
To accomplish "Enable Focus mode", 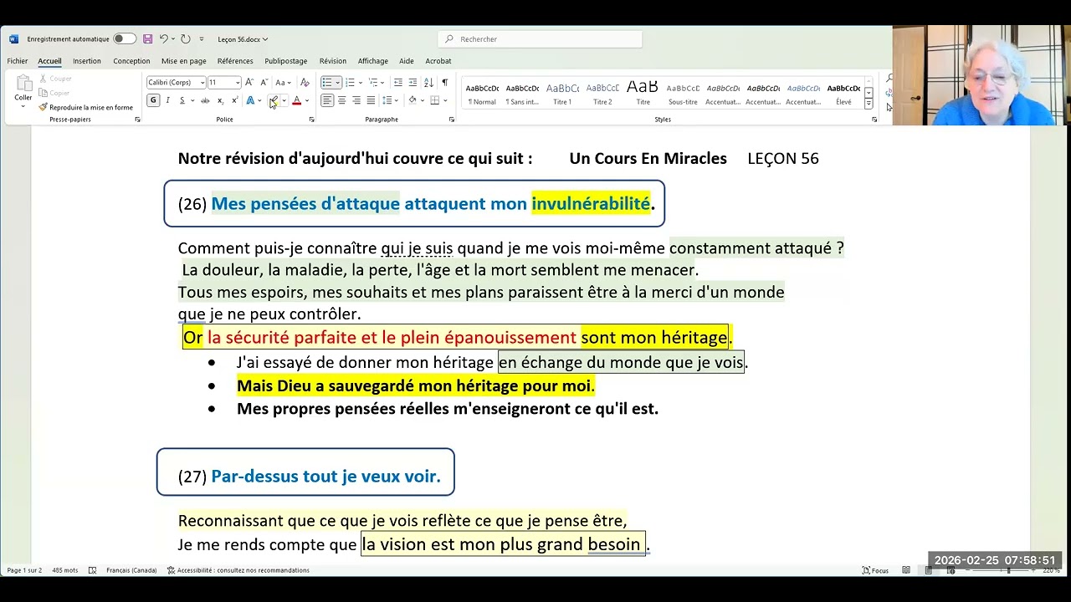I will [875, 570].
